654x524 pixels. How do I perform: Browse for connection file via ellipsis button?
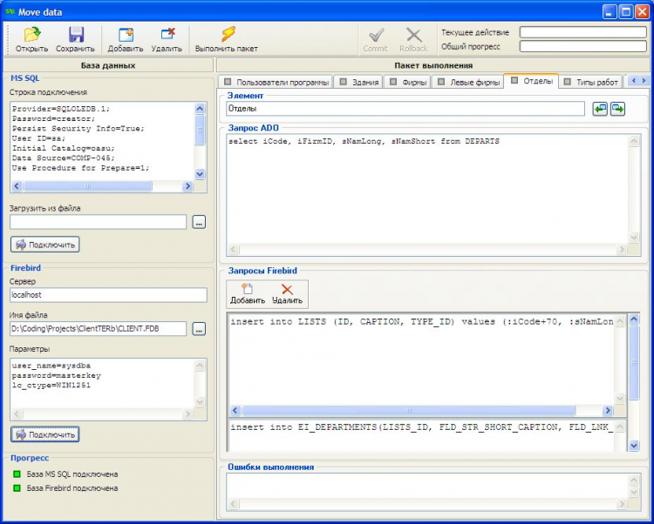(199, 223)
